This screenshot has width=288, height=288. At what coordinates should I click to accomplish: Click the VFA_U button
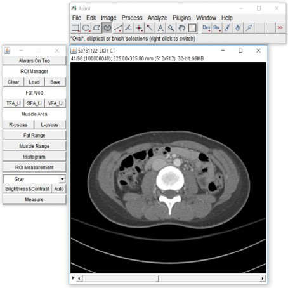point(55,103)
